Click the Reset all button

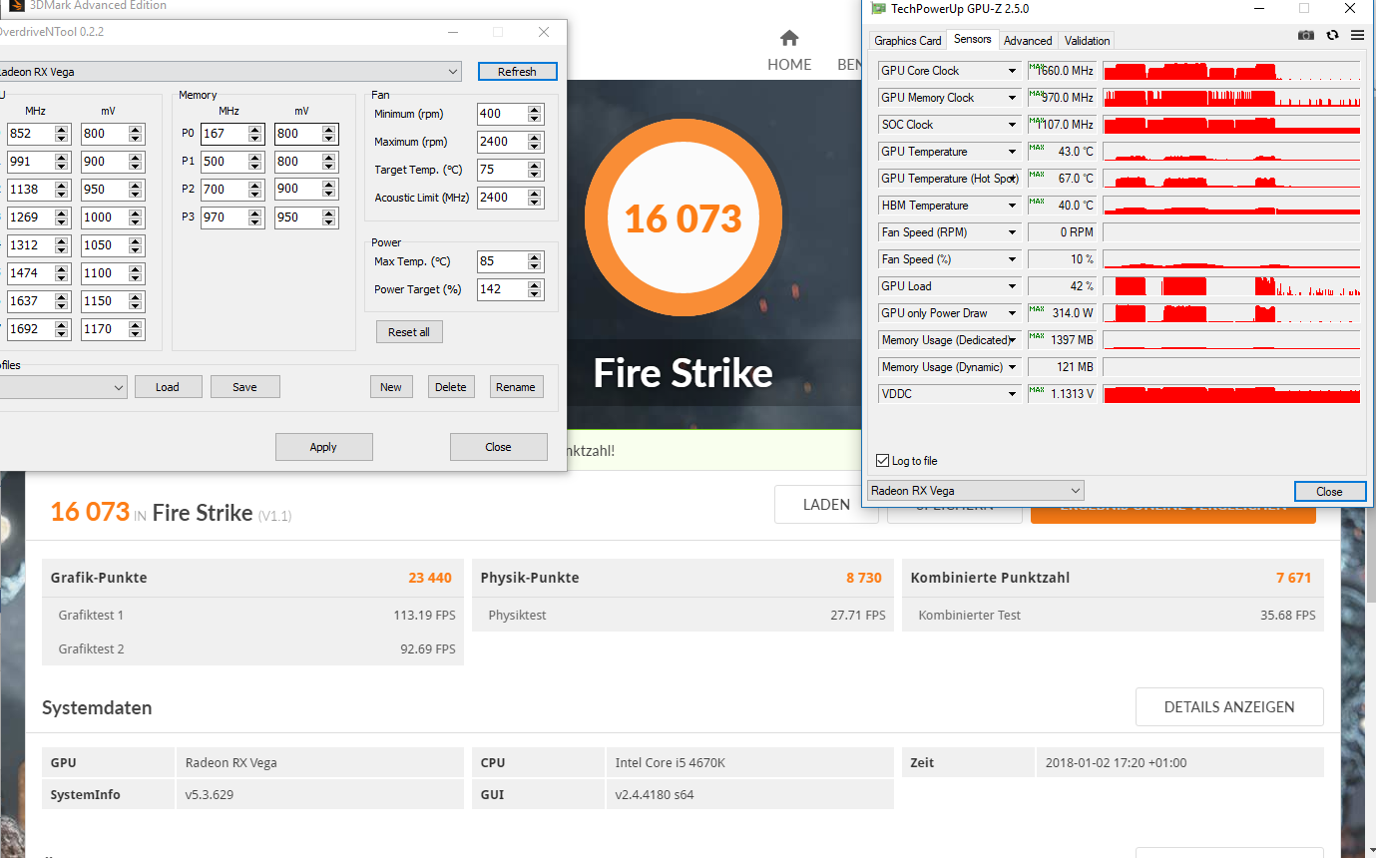click(x=409, y=332)
